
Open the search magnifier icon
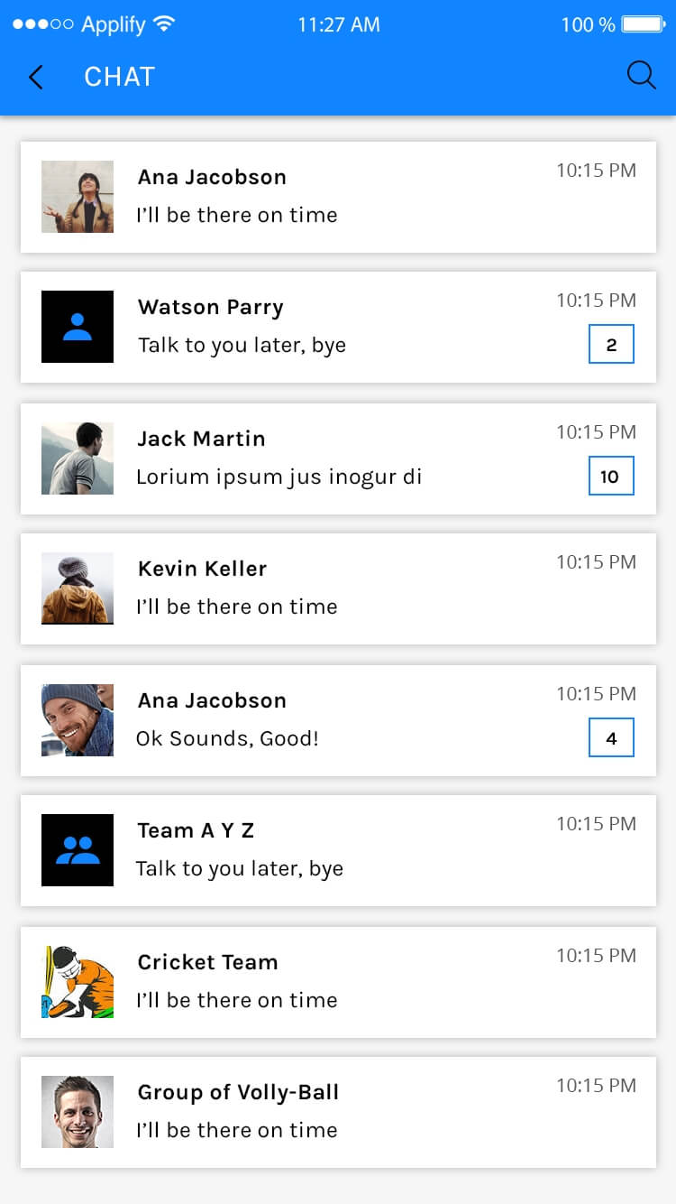pyautogui.click(x=641, y=76)
